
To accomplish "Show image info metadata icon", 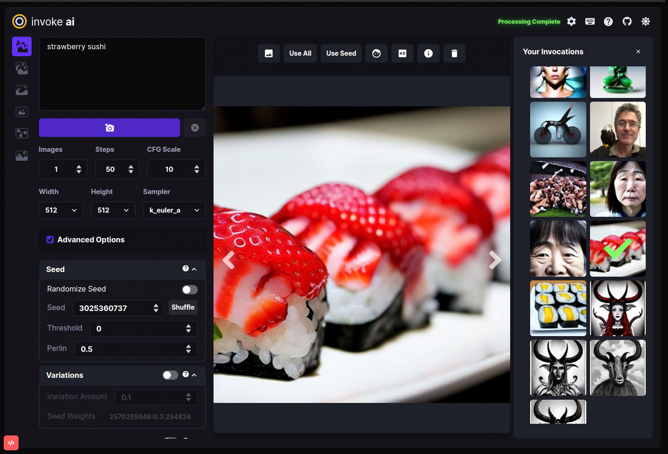I will tap(428, 53).
